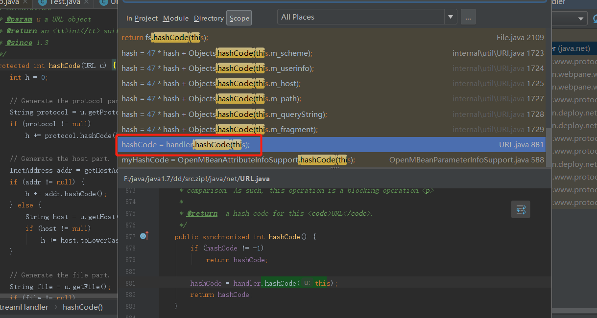Viewport: 597px width, 318px height.
Task: Click the dropdown arrow beside All Places
Action: coord(451,17)
